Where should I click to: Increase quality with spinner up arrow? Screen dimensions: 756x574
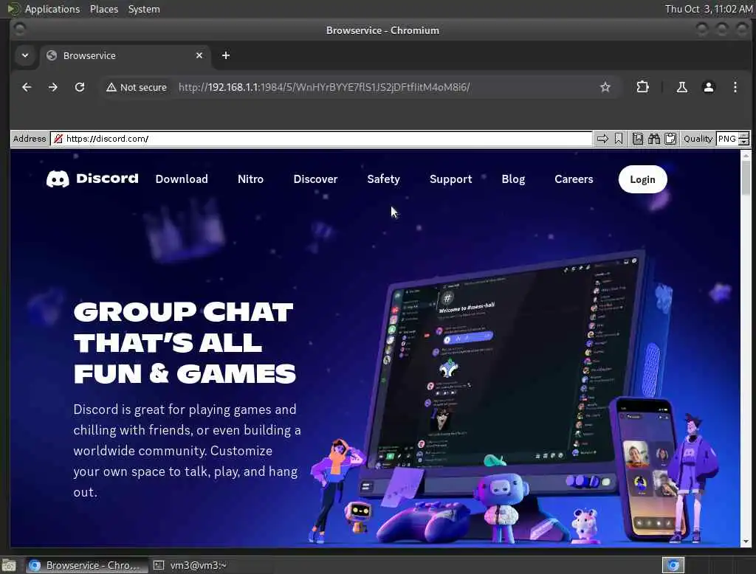[744, 136]
